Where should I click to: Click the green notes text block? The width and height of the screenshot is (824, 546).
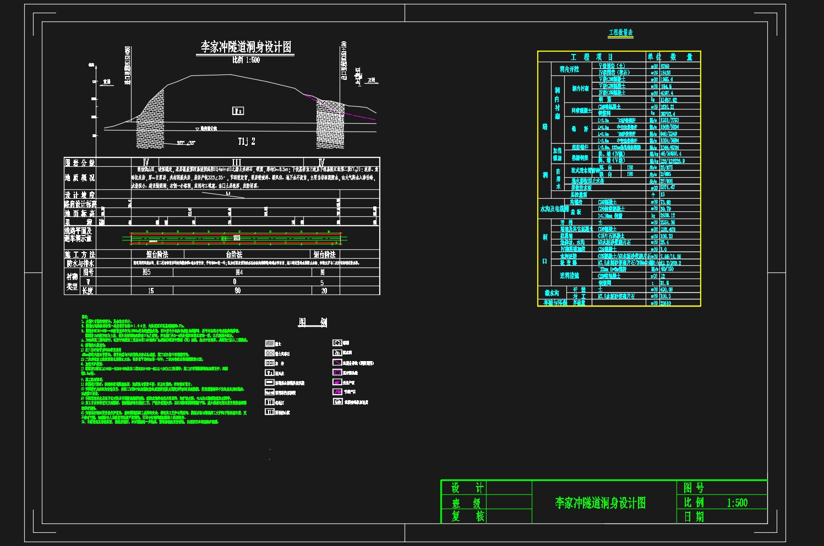(x=164, y=370)
